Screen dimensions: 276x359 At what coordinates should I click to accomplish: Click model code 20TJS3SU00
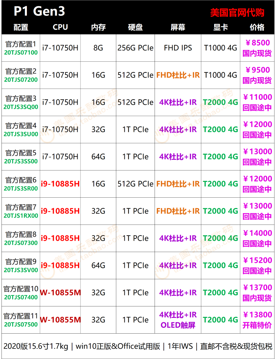point(21,134)
